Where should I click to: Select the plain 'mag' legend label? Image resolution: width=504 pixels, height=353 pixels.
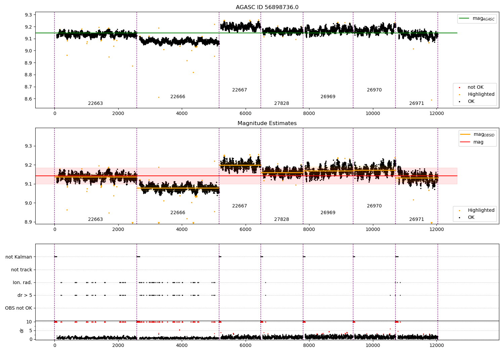tap(478, 142)
